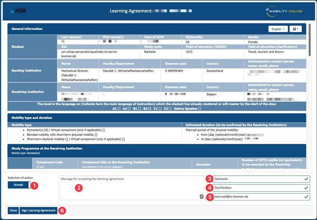Click the green checkmark in email field
Image resolution: width=317 pixels, height=220 pixels.
coord(306,197)
